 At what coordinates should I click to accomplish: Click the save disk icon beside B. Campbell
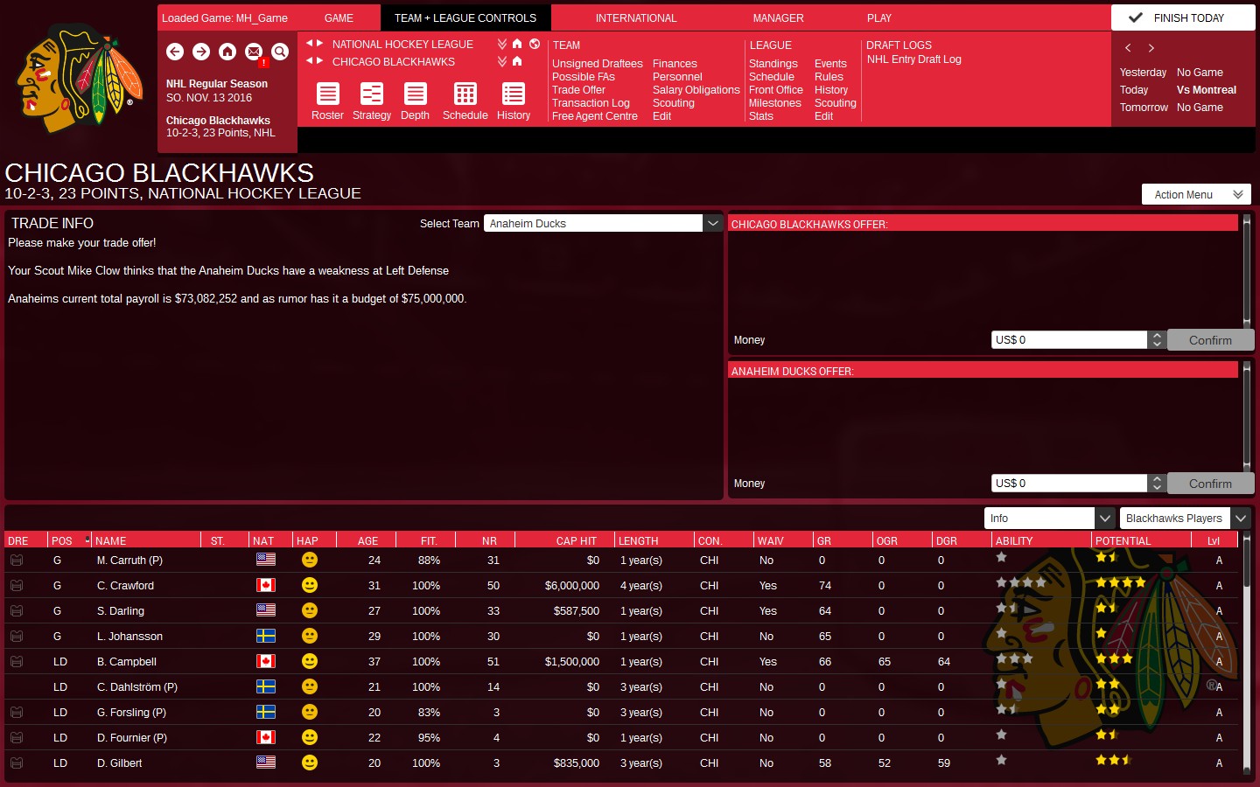click(x=17, y=661)
